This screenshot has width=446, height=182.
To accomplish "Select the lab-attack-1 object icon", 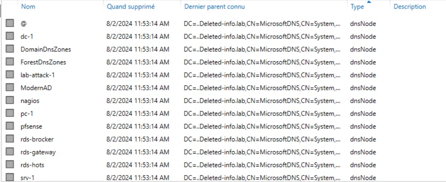I will pyautogui.click(x=10, y=75).
